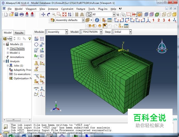Switch to the Results tab
This screenshot has height=137, width=179.
pyautogui.click(x=19, y=33)
